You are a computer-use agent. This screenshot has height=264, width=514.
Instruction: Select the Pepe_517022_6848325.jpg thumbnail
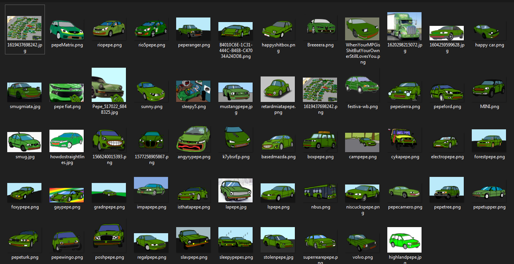point(109,85)
